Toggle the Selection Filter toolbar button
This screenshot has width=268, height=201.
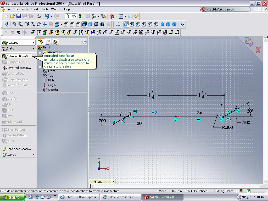pyautogui.click(x=74, y=16)
